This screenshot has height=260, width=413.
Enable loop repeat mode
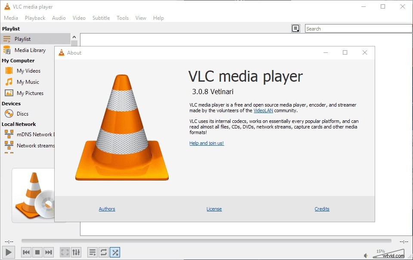tap(103, 252)
